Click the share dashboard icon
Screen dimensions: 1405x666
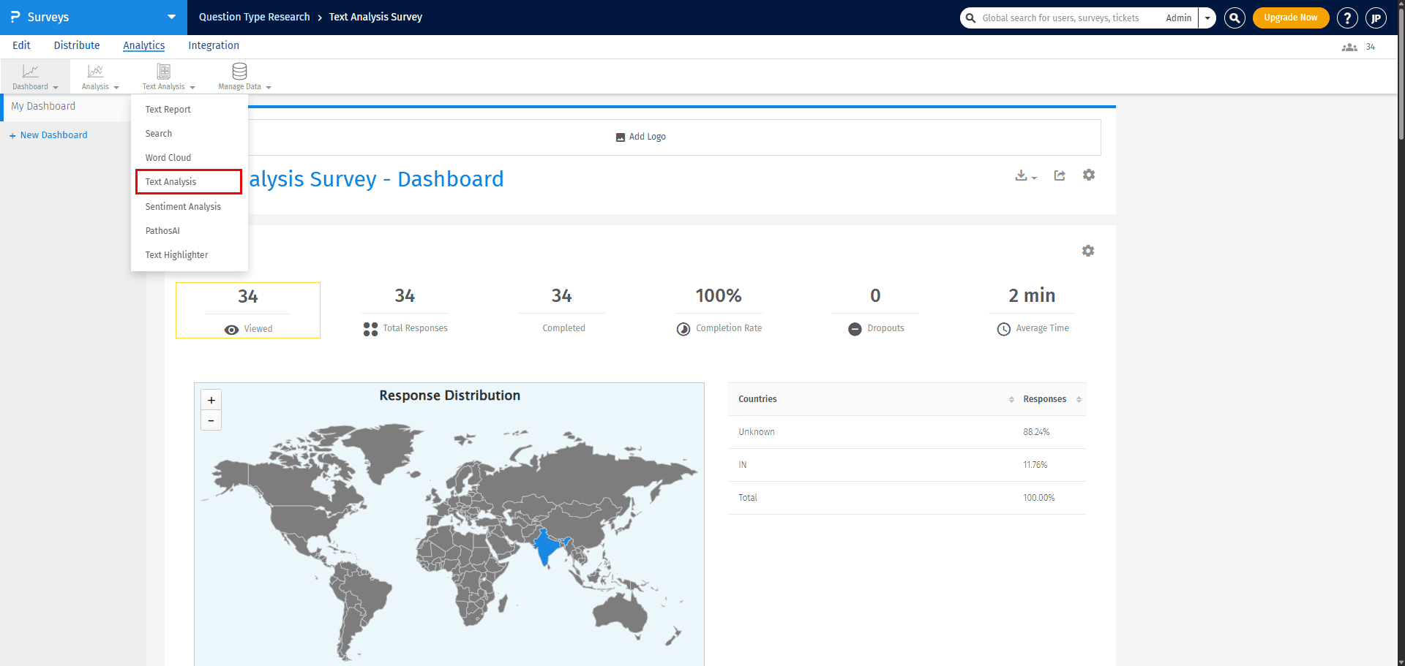1060,175
